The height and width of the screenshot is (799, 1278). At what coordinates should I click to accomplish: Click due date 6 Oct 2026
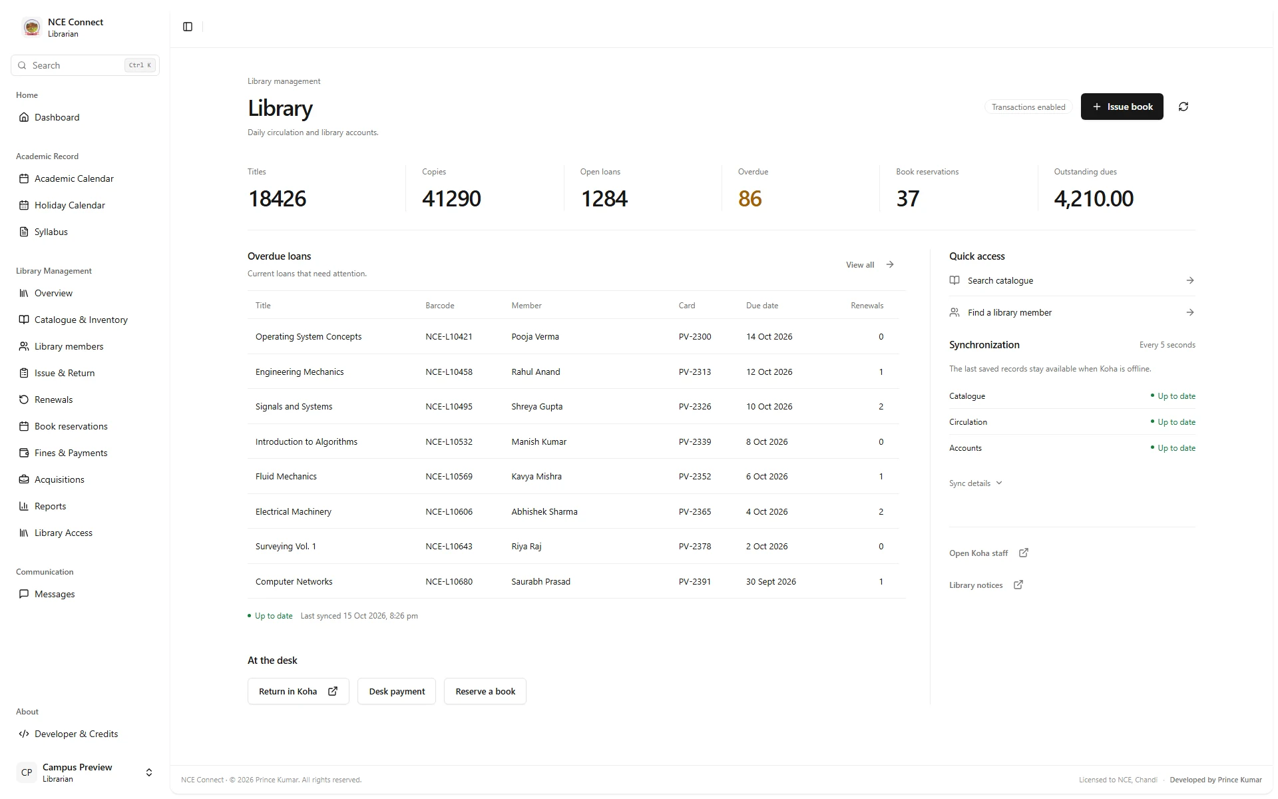[767, 476]
